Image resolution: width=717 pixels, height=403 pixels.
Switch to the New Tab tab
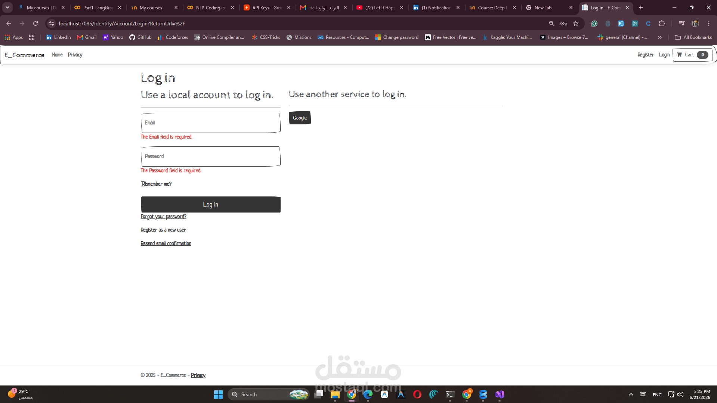550,7
